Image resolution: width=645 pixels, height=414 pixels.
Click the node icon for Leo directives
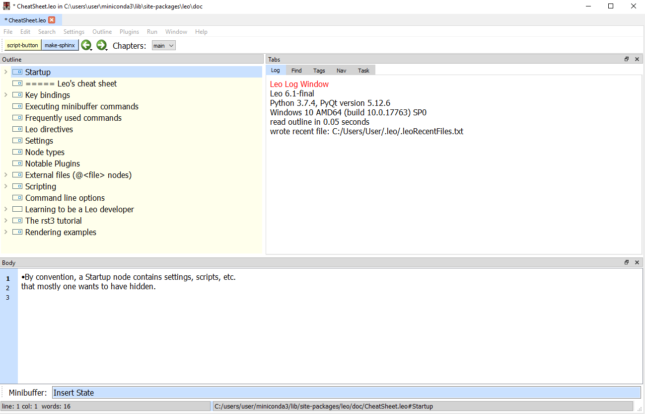17,129
